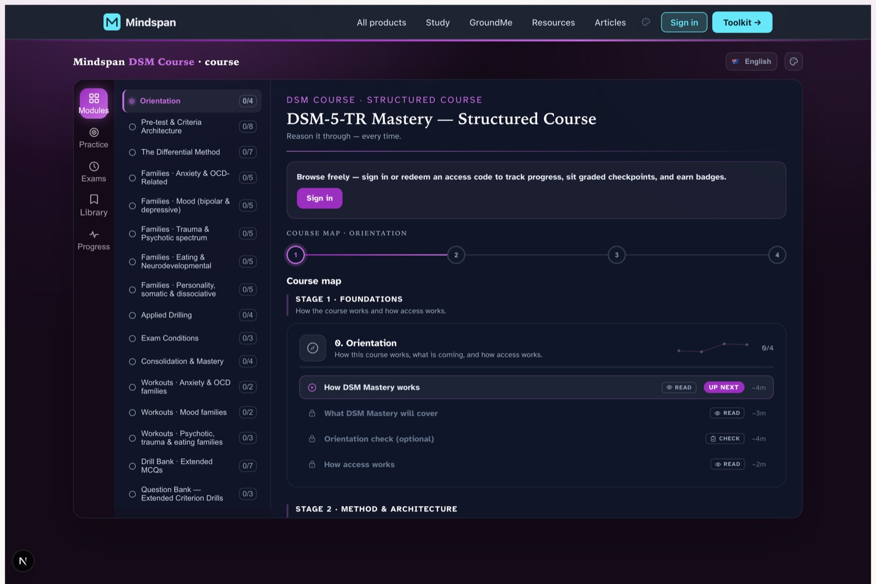Select the Orientation module radio
The height and width of the screenshot is (584, 876).
point(132,101)
